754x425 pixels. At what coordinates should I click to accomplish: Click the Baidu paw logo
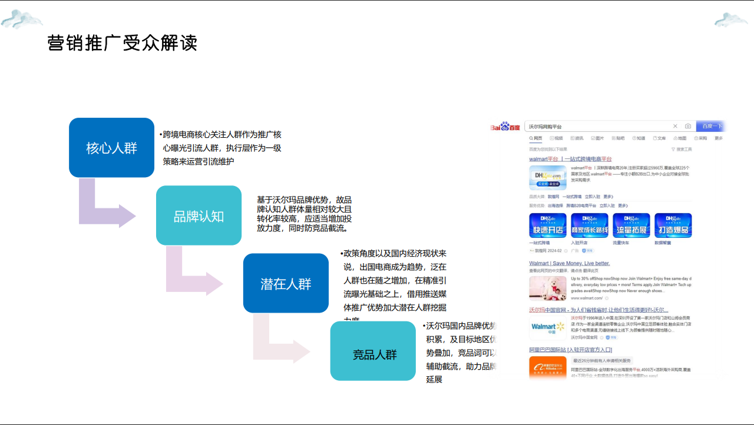[505, 127]
